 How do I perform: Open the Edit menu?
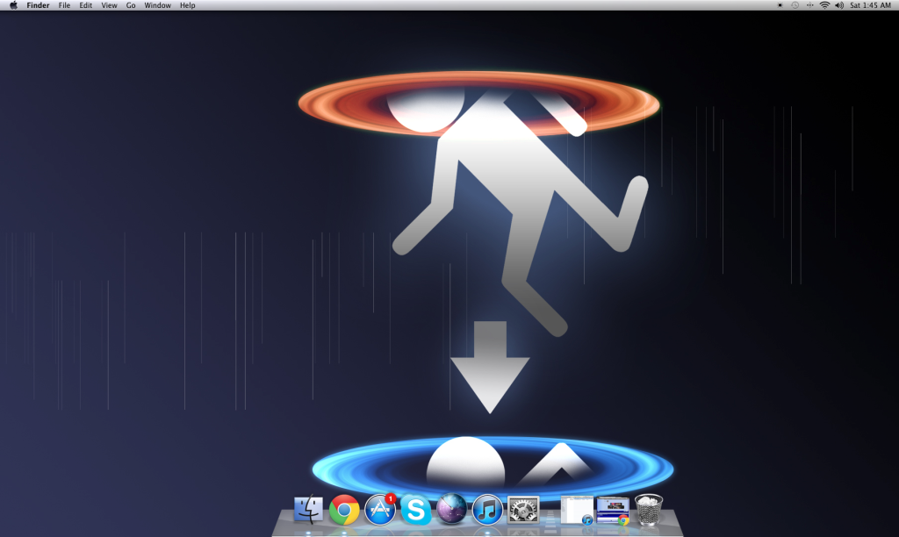point(85,5)
